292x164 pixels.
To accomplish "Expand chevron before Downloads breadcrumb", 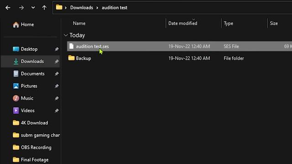I will coord(66,8).
